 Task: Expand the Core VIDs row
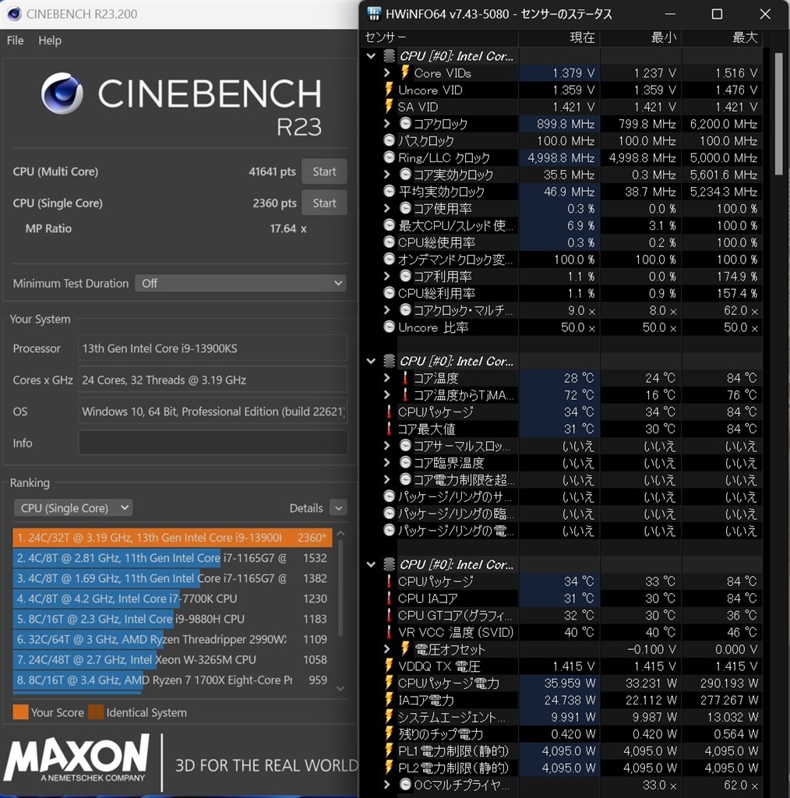[387, 72]
